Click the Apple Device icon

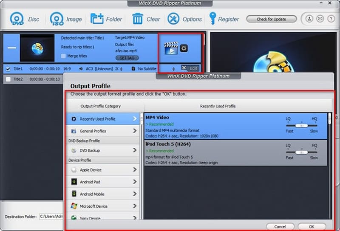pos(74,170)
